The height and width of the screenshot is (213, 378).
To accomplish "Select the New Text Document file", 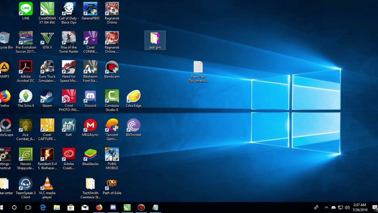I will coord(198,71).
